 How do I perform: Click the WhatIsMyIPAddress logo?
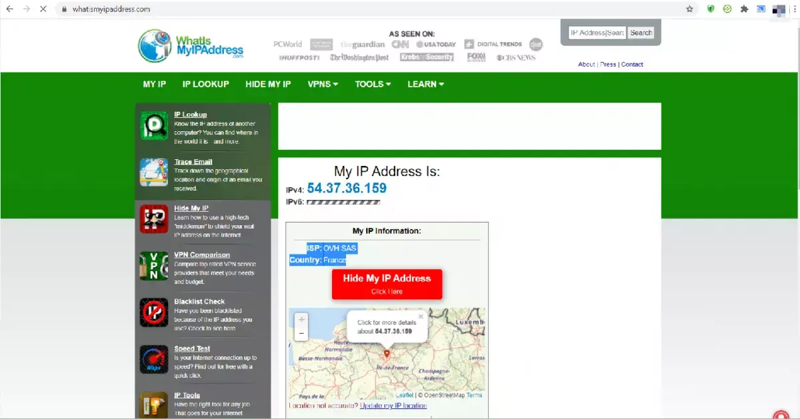click(191, 45)
